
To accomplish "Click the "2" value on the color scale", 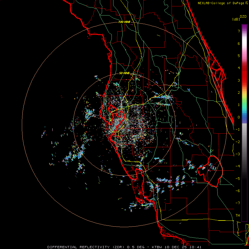I will (239, 93).
